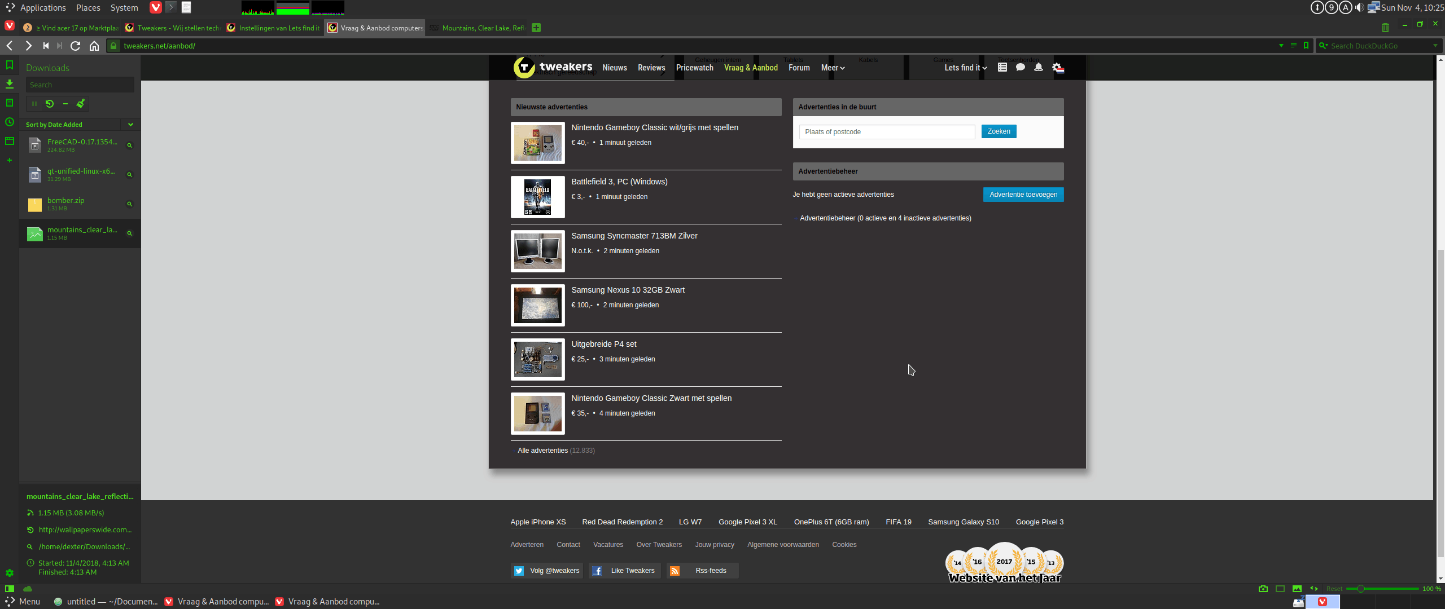Viewport: 1445px width, 609px height.
Task: Open the Pricewatch menu item
Action: click(x=694, y=68)
